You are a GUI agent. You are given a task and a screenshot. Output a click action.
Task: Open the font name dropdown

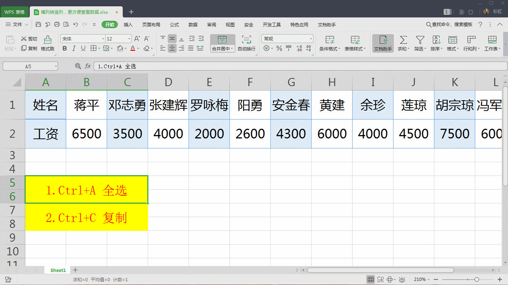103,38
